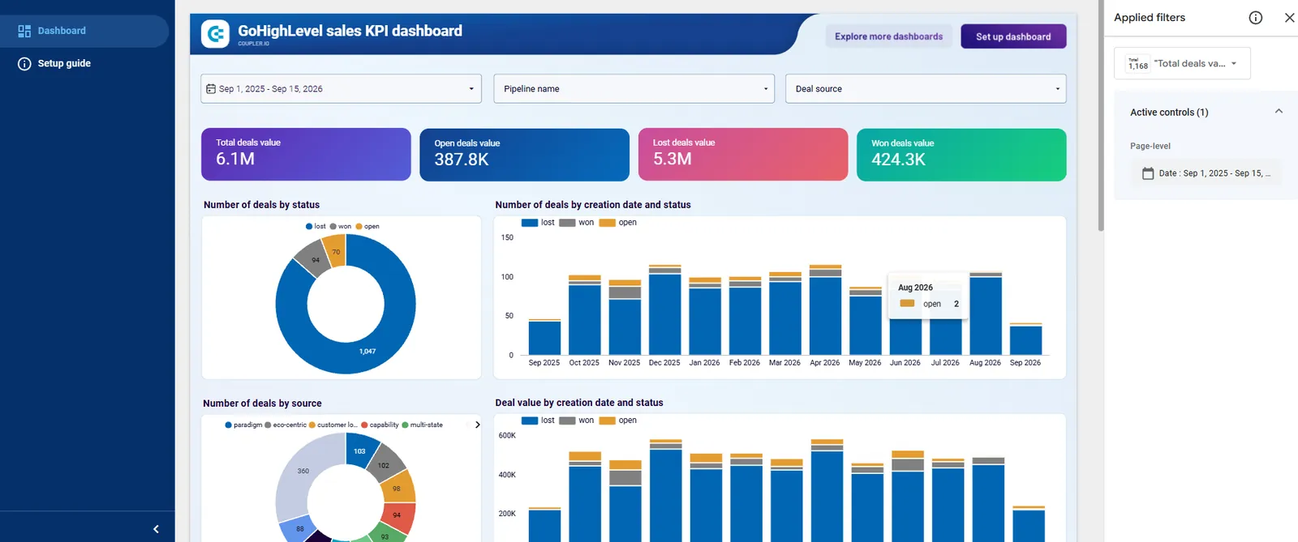Click the Dashboard grid icon in sidebar
The width and height of the screenshot is (1298, 542).
pos(24,31)
